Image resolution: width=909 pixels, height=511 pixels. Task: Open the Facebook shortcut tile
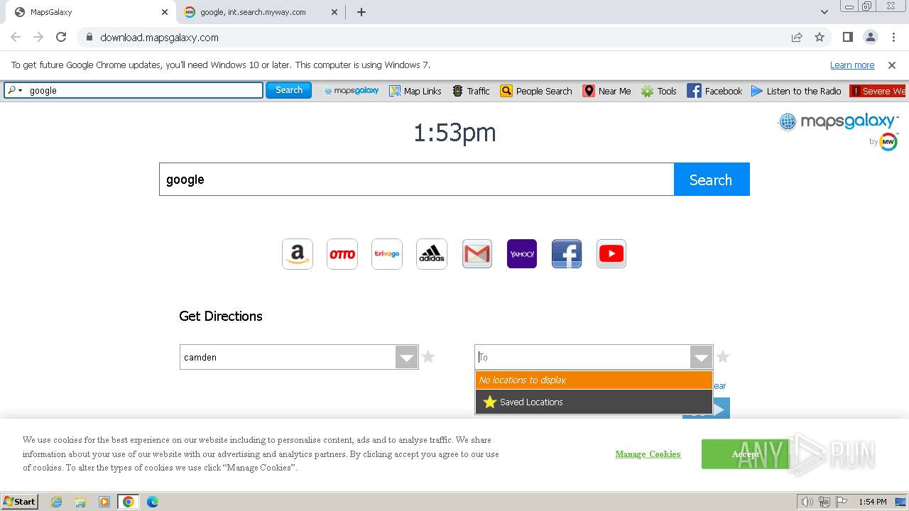(x=567, y=254)
